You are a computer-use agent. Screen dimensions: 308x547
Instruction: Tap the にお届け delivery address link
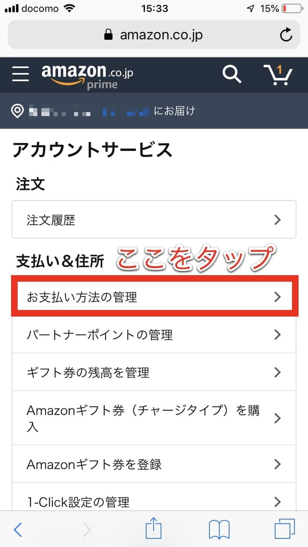(x=174, y=111)
